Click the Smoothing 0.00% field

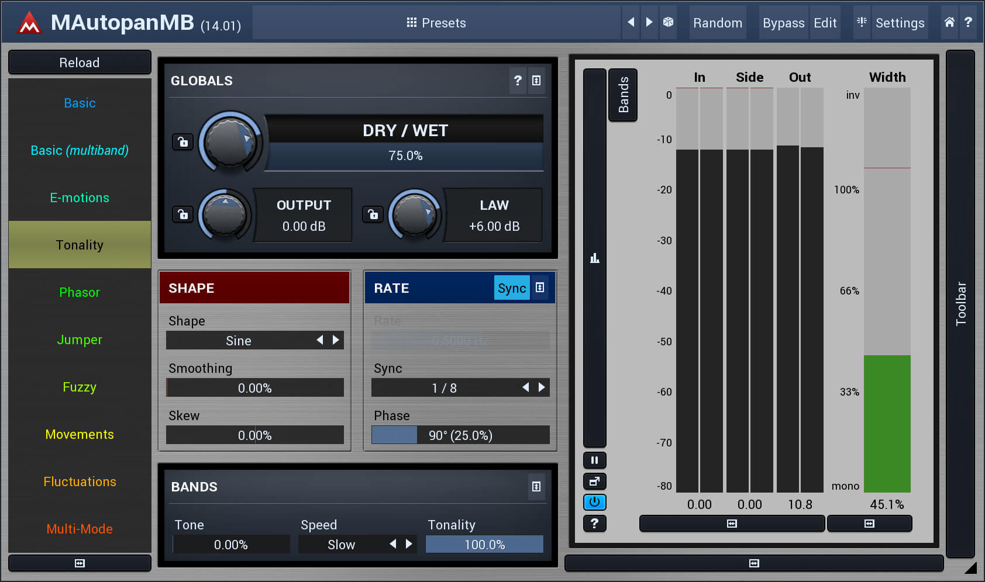click(x=255, y=387)
